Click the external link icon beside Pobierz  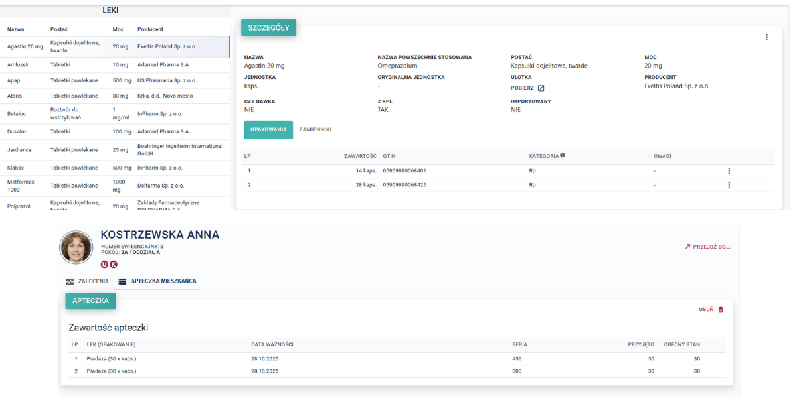(x=541, y=88)
